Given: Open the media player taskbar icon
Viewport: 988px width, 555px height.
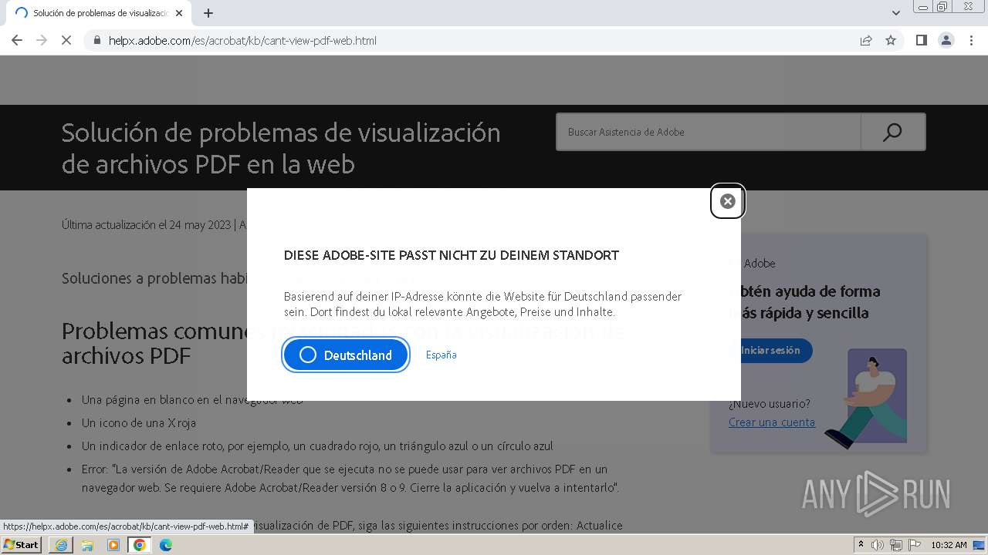Looking at the screenshot, I should pyautogui.click(x=113, y=545).
